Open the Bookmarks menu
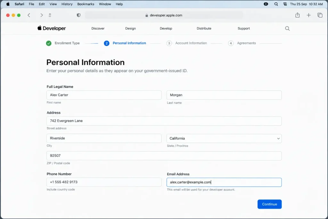The width and height of the screenshot is (328, 219). point(86,4)
